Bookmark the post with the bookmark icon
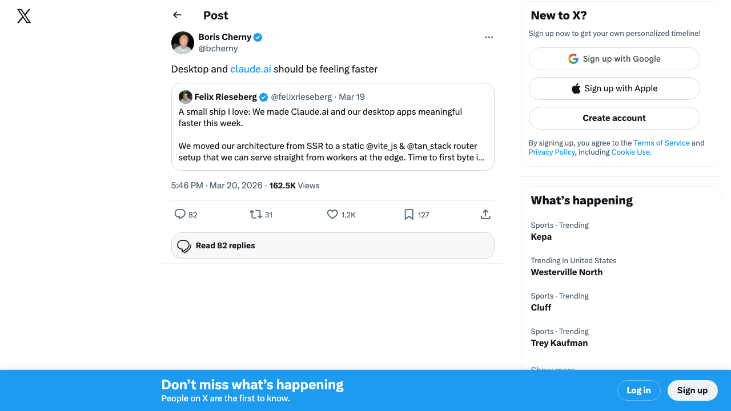 pos(409,215)
